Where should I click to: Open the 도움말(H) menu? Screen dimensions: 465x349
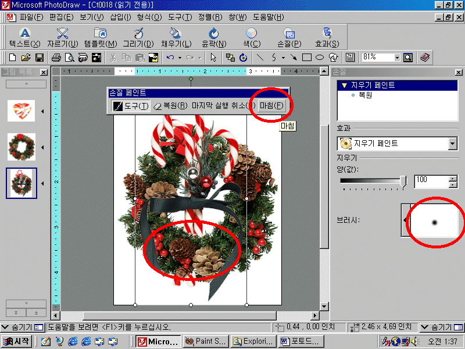pyautogui.click(x=269, y=17)
